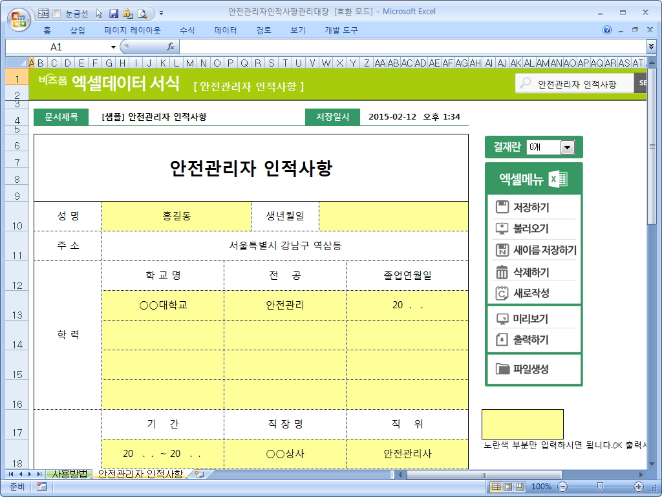
Task: Click the save floppy icon in quick access toolbar
Action: pyautogui.click(x=114, y=13)
